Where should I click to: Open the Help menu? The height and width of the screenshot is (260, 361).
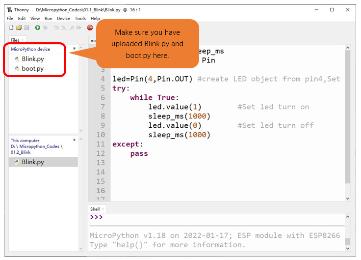[95, 19]
